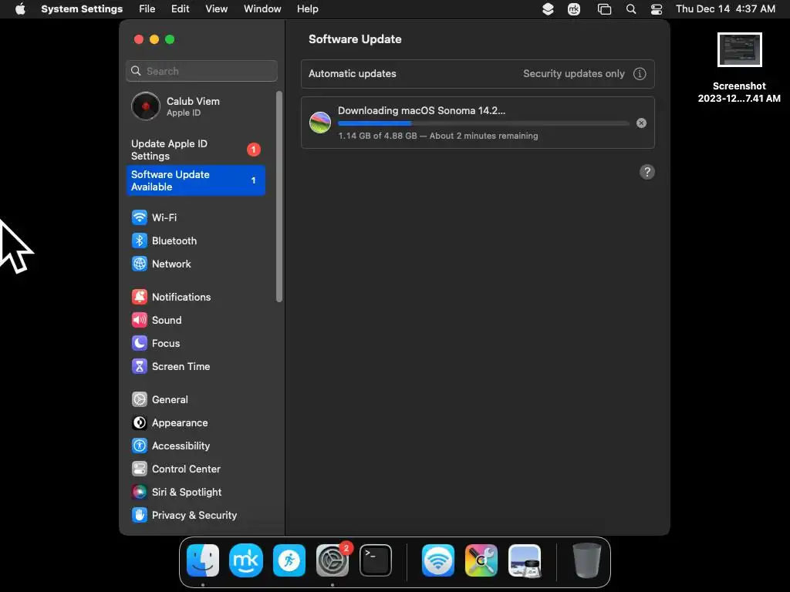The height and width of the screenshot is (592, 790).
Task: Open the Trash in Dock
Action: [586, 560]
